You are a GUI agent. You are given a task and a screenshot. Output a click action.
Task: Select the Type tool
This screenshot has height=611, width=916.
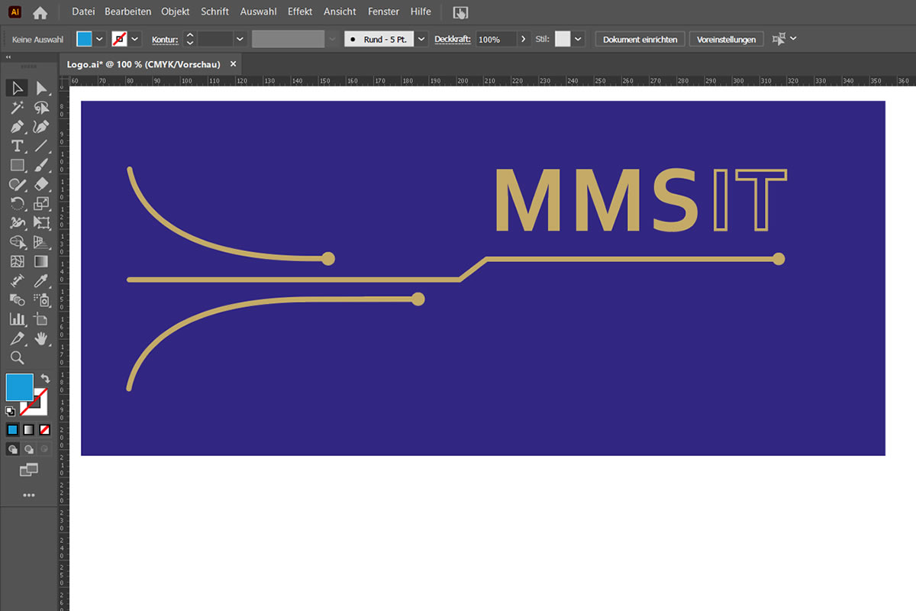(18, 146)
